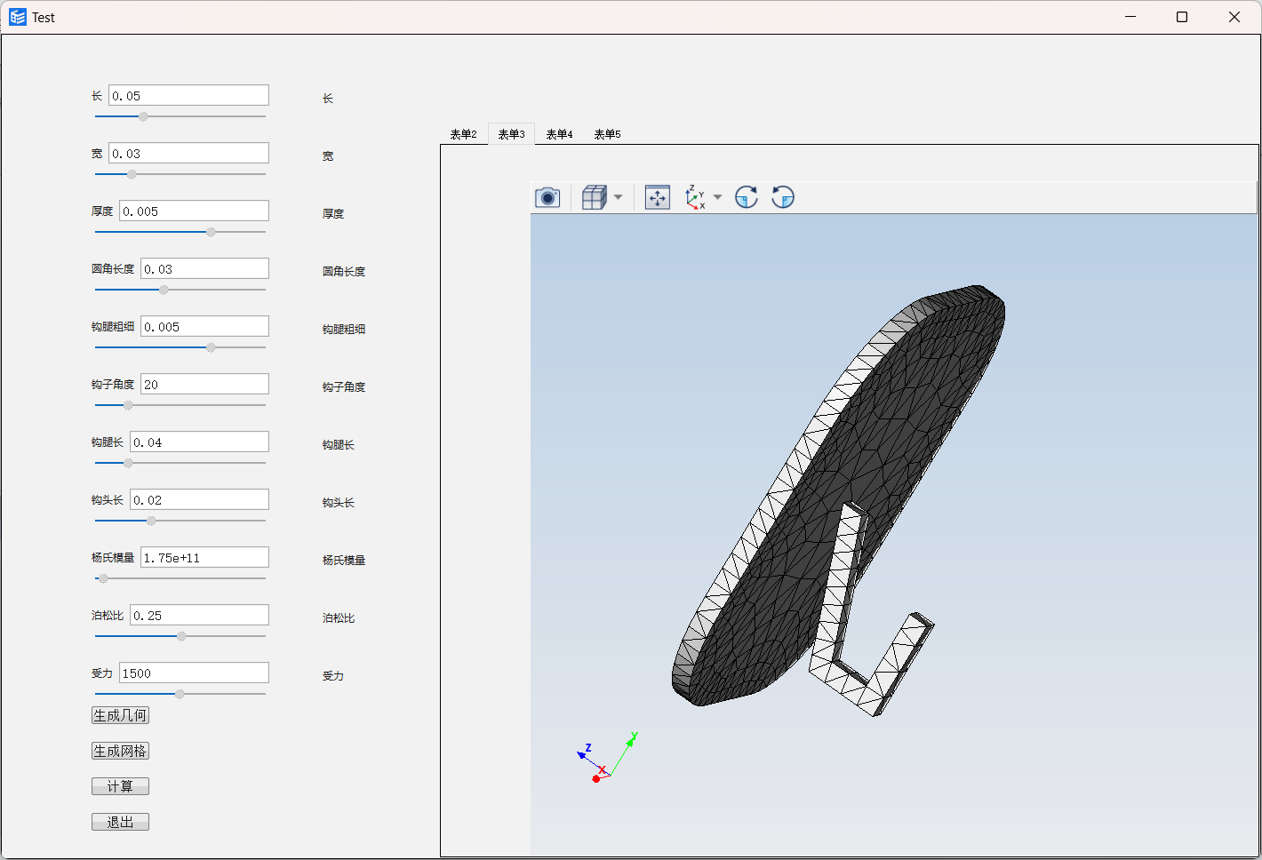Close the Test window
Screen dimensions: 1262x860
coord(1234,17)
